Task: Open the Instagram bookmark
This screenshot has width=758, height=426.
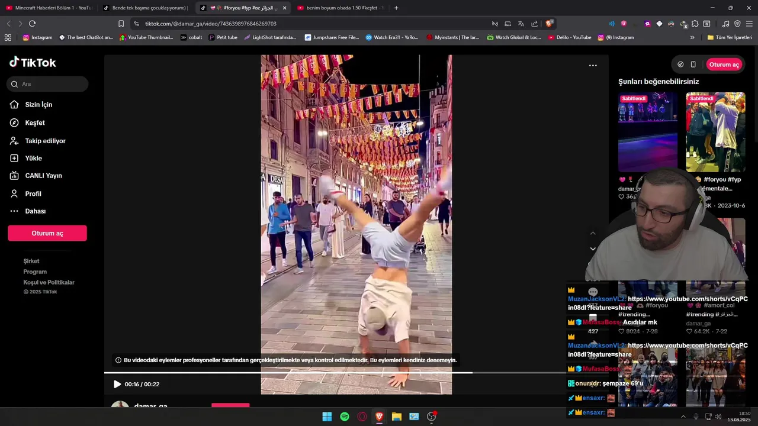Action: coord(37,37)
